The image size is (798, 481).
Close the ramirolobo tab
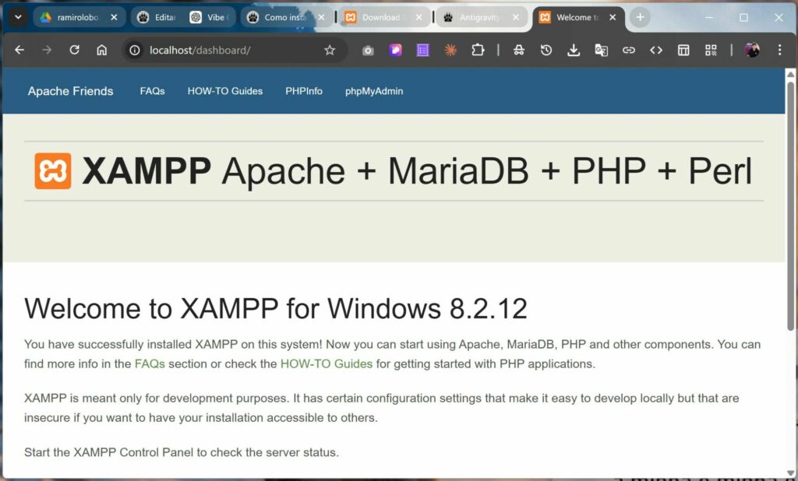(114, 17)
